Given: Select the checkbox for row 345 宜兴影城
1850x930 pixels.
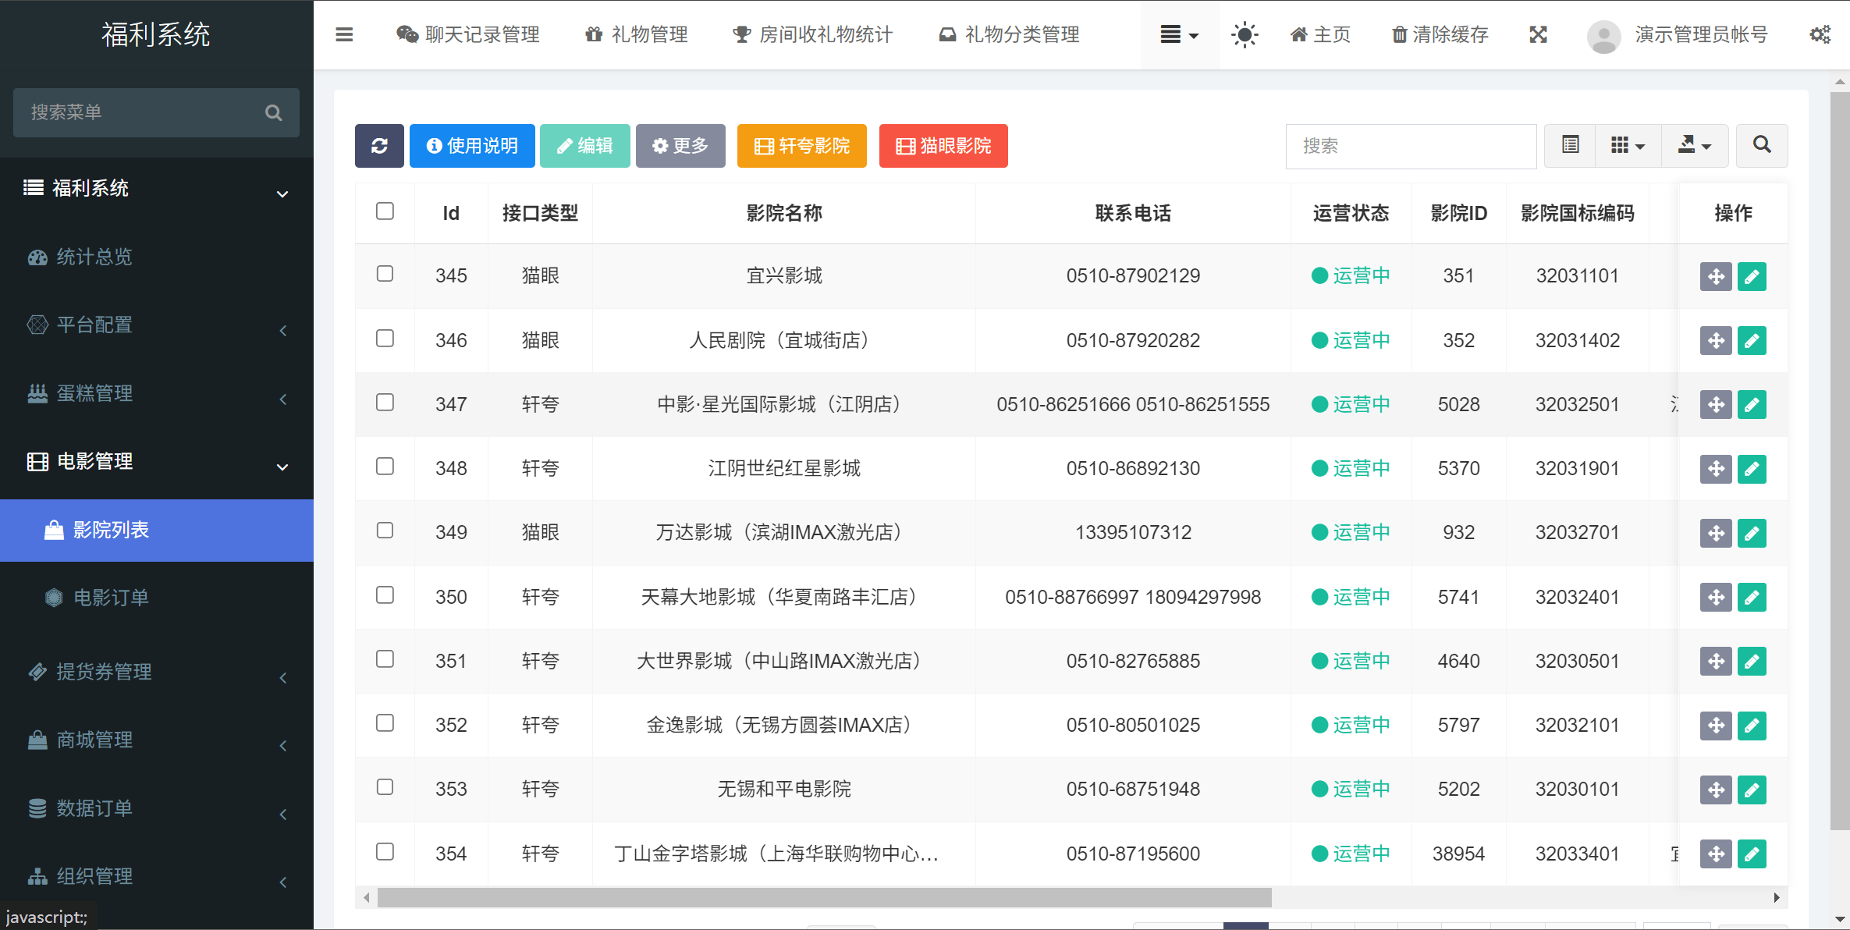Looking at the screenshot, I should point(385,274).
